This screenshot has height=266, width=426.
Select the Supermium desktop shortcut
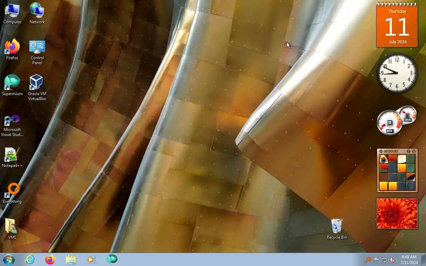[12, 85]
